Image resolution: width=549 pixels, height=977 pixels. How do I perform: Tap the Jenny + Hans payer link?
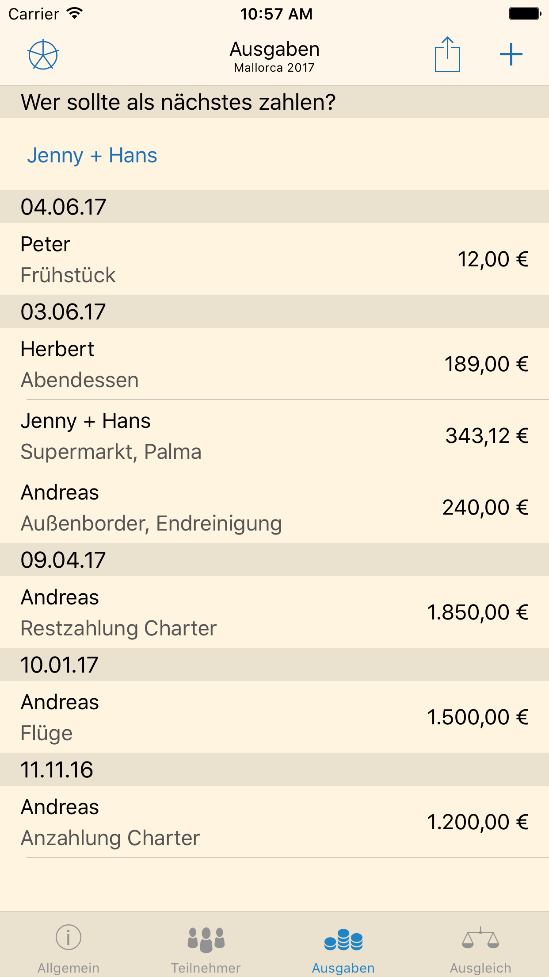[x=92, y=155]
